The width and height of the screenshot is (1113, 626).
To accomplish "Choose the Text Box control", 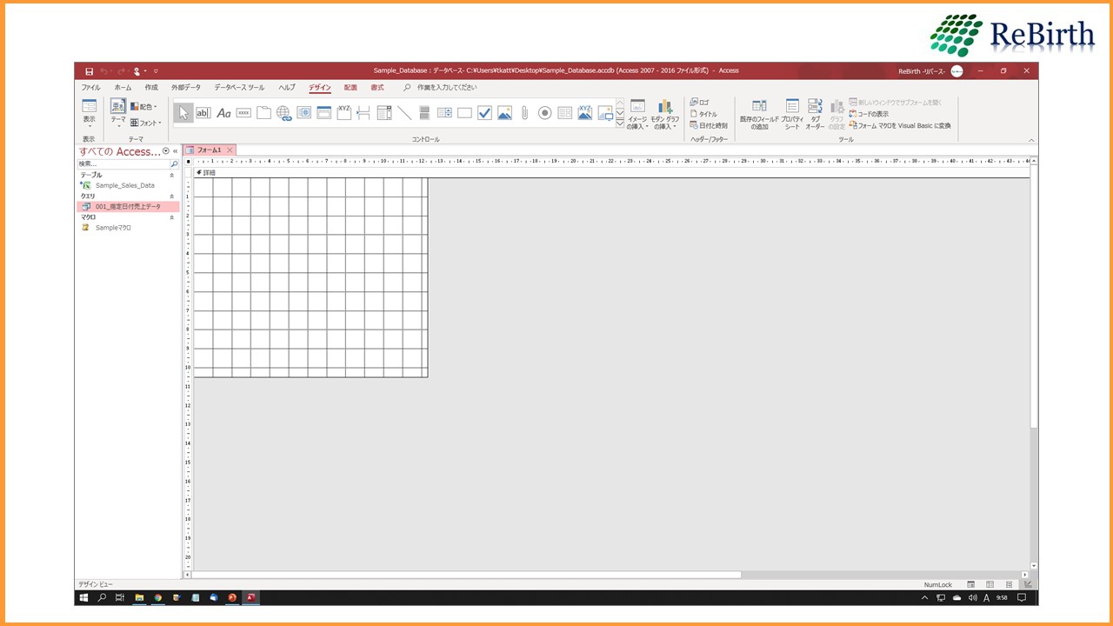I will [x=203, y=113].
